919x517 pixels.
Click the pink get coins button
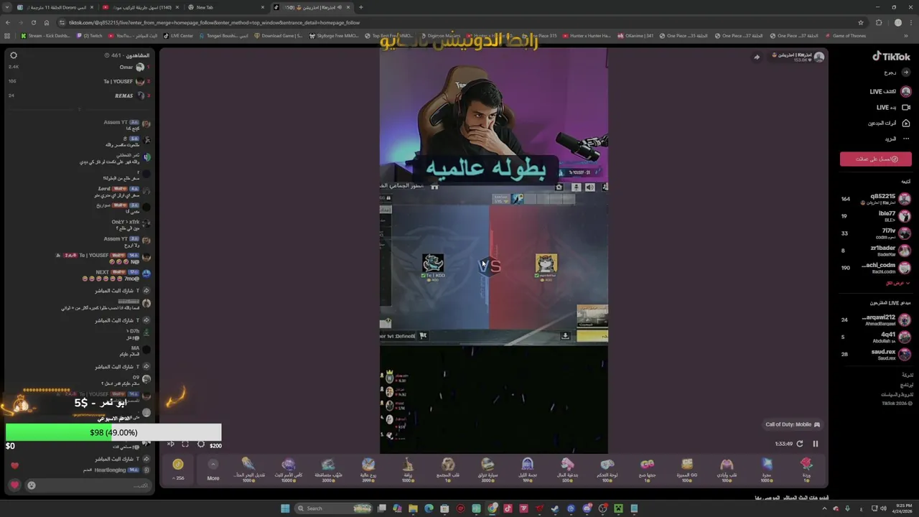pos(876,159)
